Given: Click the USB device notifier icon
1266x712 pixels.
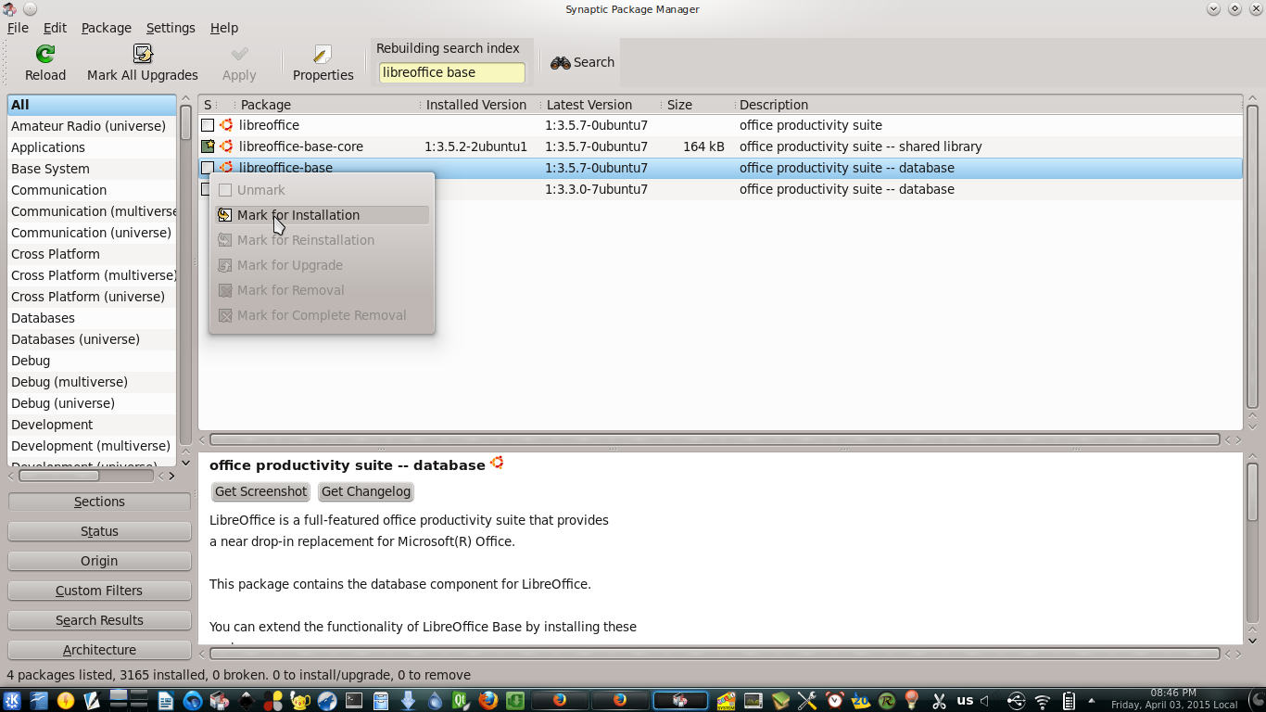Looking at the screenshot, I should coord(1016,701).
